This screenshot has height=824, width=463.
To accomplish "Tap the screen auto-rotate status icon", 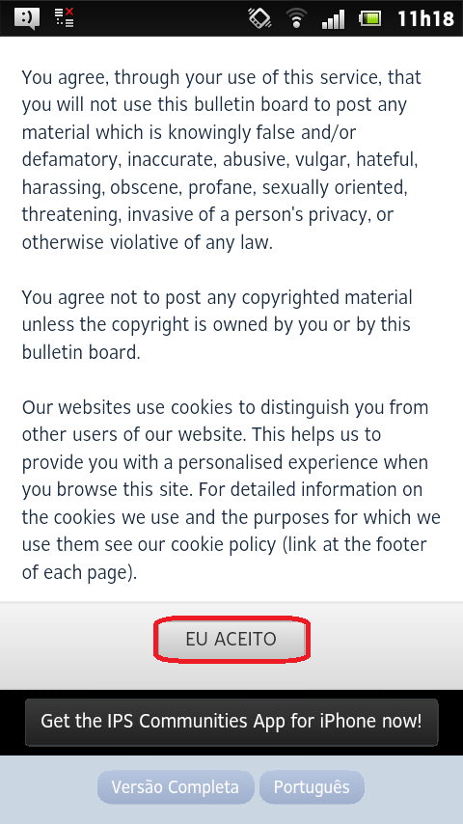I will 259,18.
